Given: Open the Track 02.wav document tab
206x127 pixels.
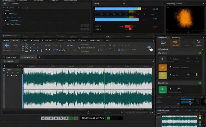Looking at the screenshot, I should (11, 57).
